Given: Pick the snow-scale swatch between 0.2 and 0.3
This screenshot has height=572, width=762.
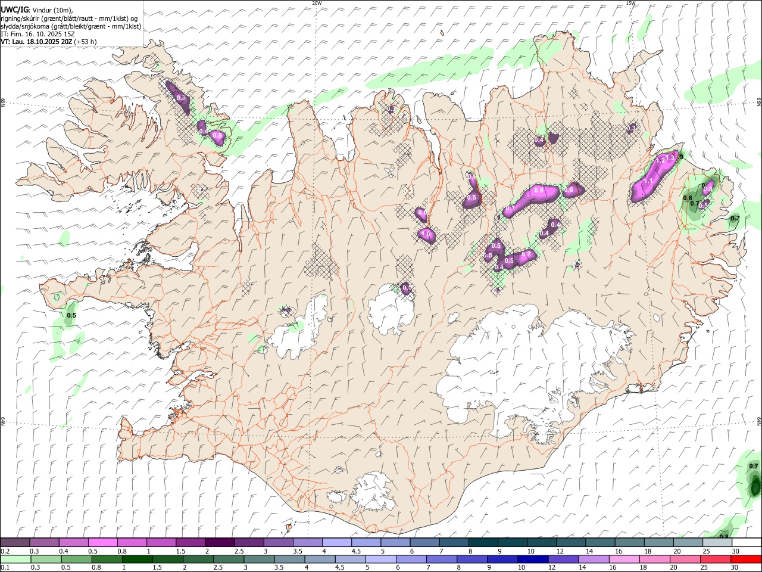Looking at the screenshot, I should tap(15, 543).
